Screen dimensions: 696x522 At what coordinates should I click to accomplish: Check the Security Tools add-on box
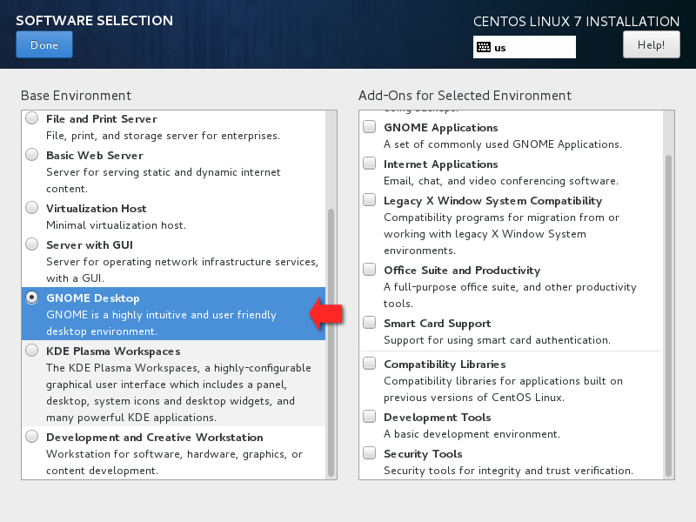[x=369, y=453]
